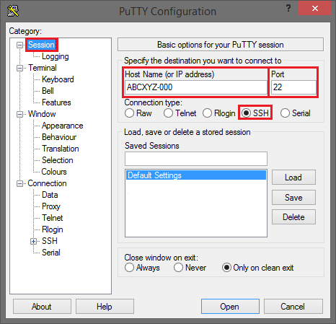Open the Colours settings
336x324 pixels.
[x=54, y=172]
